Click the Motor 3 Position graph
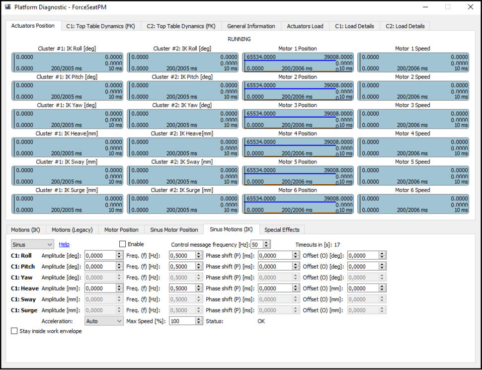 [298, 119]
